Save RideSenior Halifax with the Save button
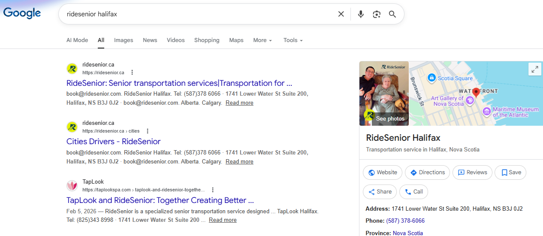 point(510,172)
